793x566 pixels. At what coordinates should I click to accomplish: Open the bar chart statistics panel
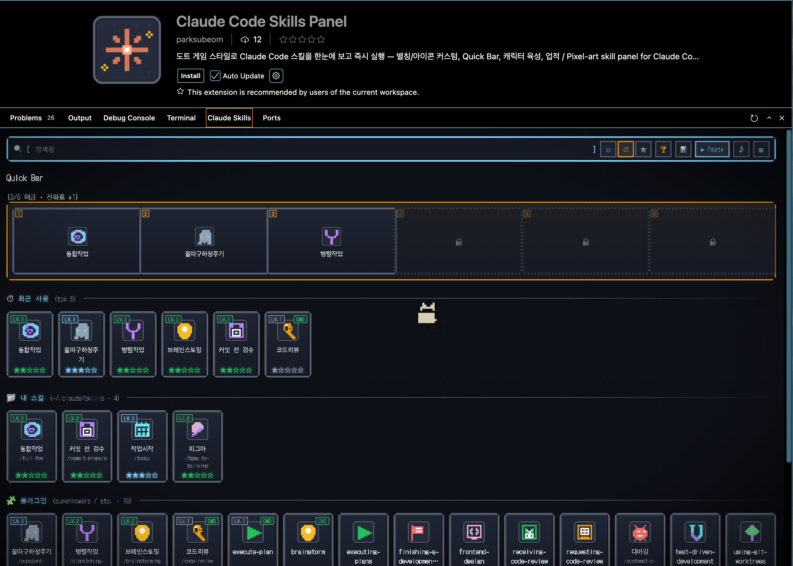683,149
